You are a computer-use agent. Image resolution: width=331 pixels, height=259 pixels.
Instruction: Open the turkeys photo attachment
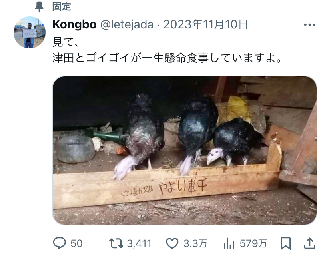185,151
